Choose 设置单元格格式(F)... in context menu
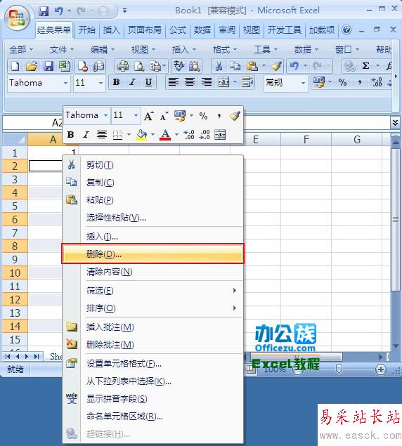The width and height of the screenshot is (402, 446). [x=153, y=364]
